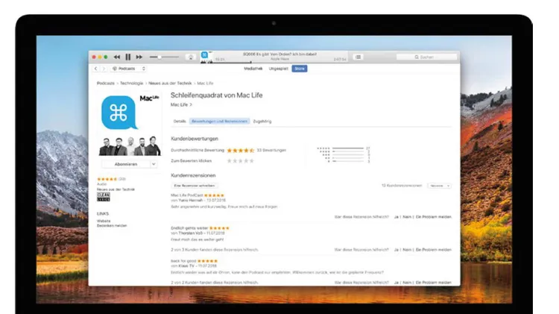Click the hosts group photo

(130, 145)
